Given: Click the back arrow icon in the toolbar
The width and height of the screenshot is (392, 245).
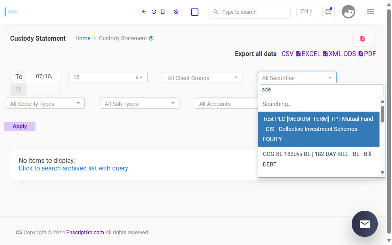Looking at the screenshot, I should [x=144, y=12].
